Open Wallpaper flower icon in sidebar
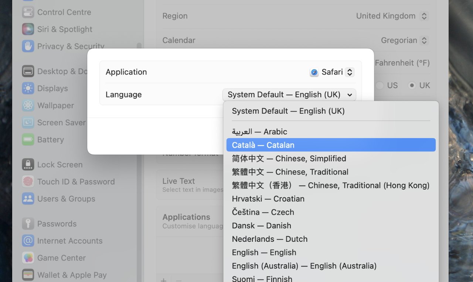This screenshot has width=473, height=282. 28,105
